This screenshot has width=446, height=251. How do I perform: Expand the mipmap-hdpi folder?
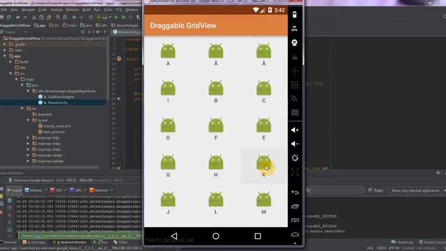click(x=28, y=138)
